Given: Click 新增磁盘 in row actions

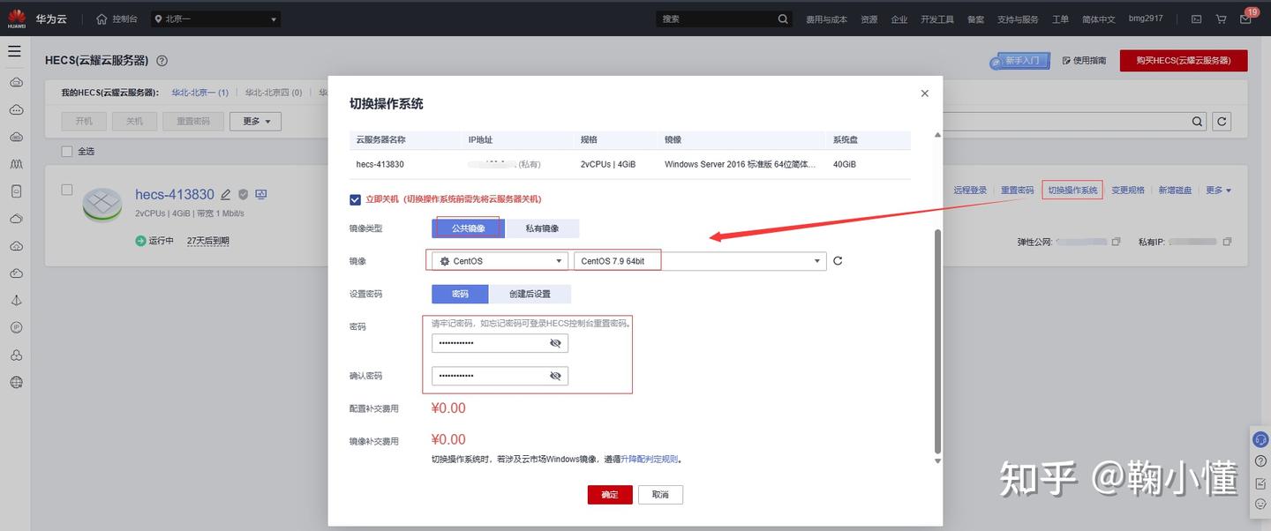Looking at the screenshot, I should coord(1175,191).
